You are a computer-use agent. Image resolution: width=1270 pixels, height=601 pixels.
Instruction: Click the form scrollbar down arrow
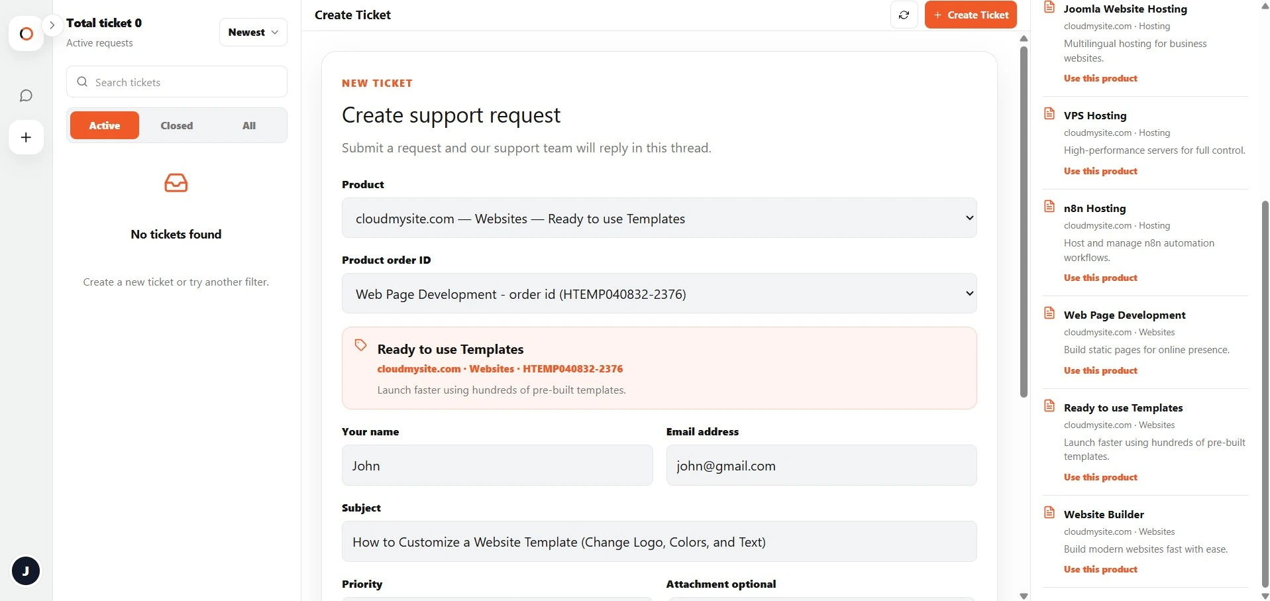(1024, 596)
